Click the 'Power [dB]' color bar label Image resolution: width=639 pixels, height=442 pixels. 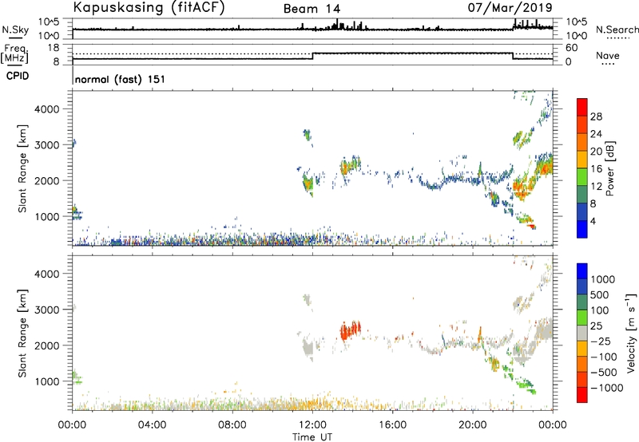pyautogui.click(x=610, y=168)
